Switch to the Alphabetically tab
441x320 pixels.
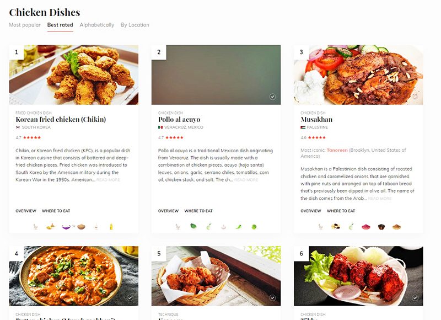97,25
